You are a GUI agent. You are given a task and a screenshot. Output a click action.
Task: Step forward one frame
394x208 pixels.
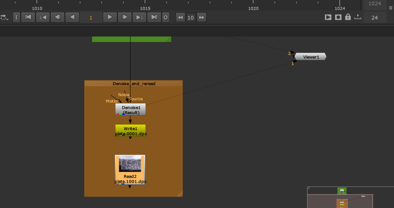124,17
